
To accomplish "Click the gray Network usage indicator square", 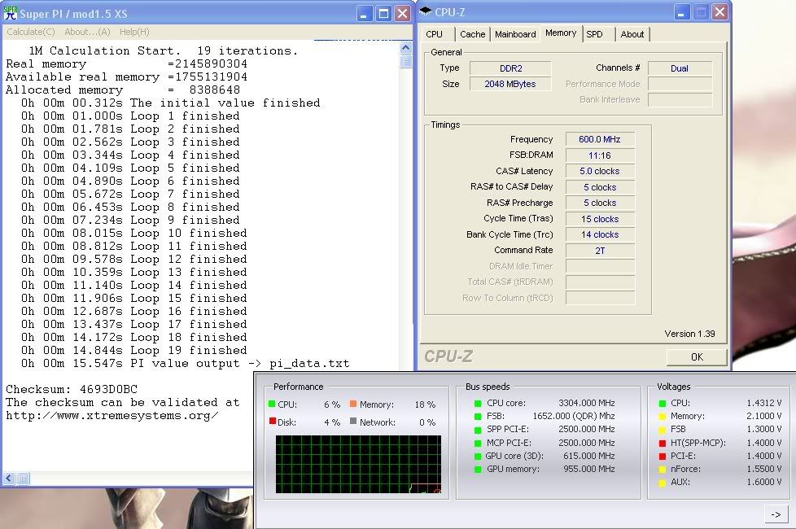I will 353,421.
